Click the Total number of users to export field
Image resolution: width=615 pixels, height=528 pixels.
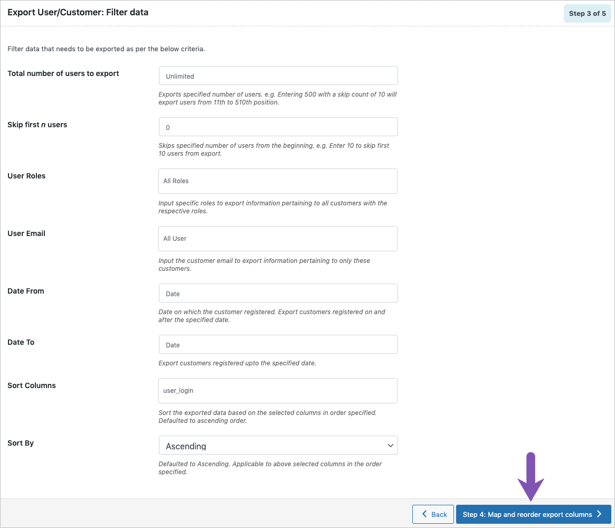(x=278, y=75)
